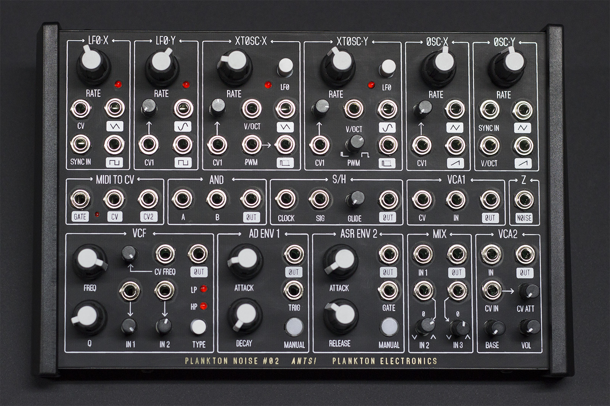
Task: Click the S/H CLOCK jack
Action: [x=286, y=199]
